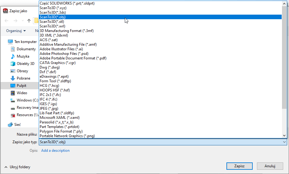Click the Muzyka note icon
Screen dimensions: 289x174
[13, 56]
